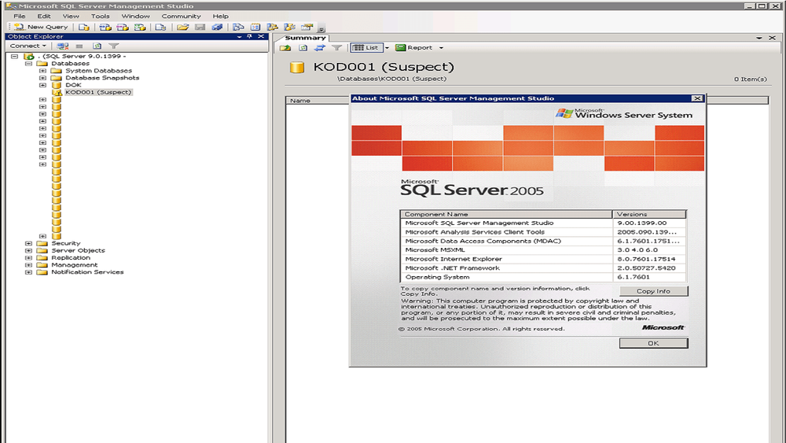Click the Open File folder icon
Image resolution: width=786 pixels, height=443 pixels.
pyautogui.click(x=182, y=27)
